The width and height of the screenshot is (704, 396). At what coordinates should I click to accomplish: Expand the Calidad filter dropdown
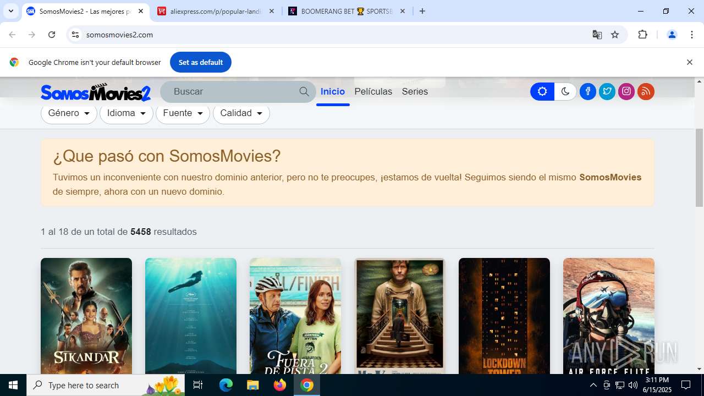point(241,113)
